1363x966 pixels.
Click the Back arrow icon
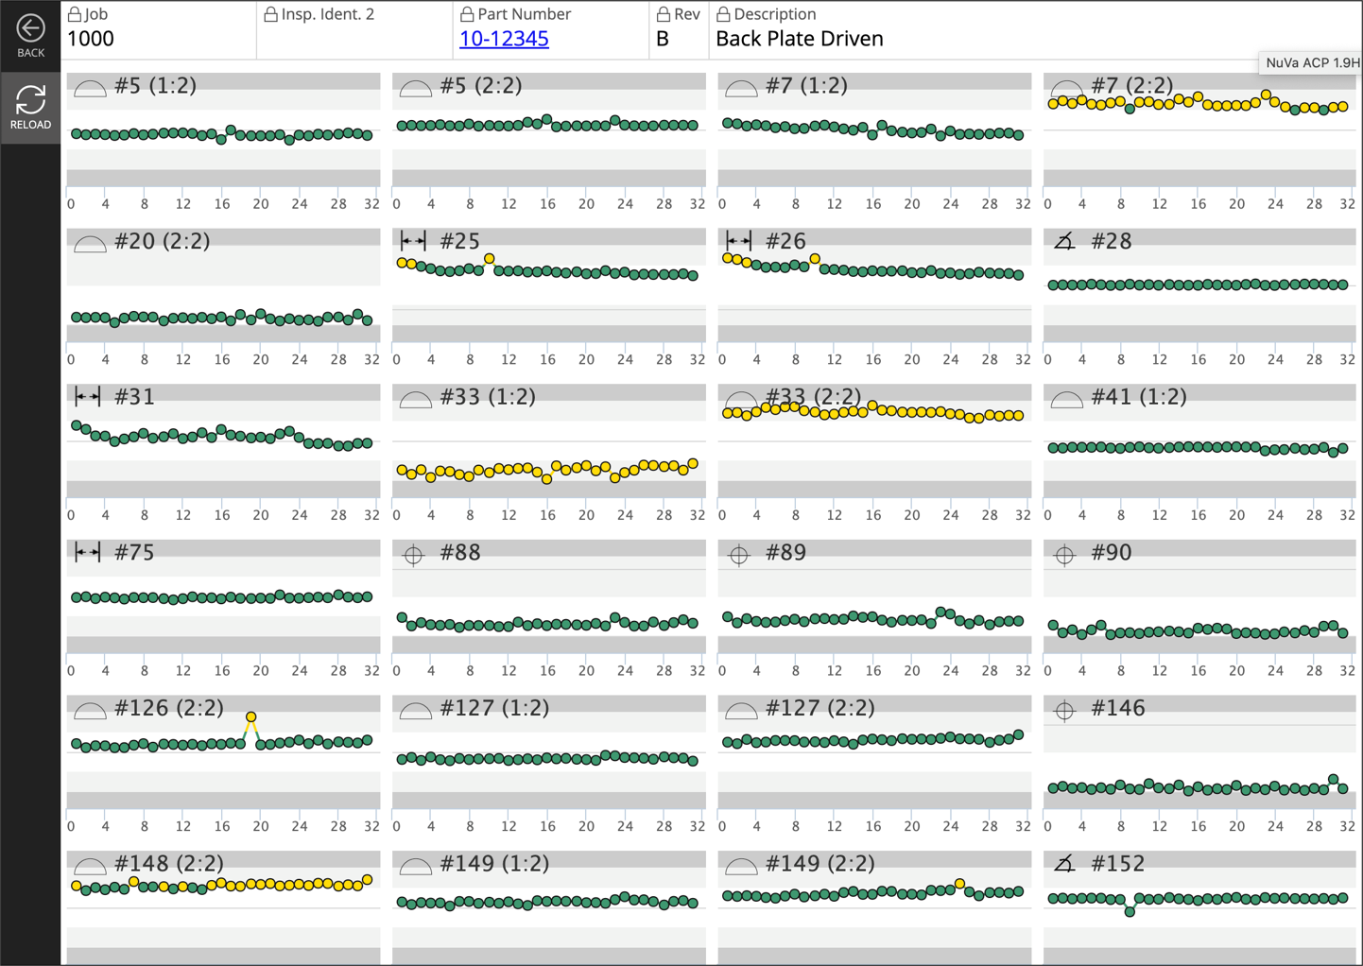click(30, 28)
